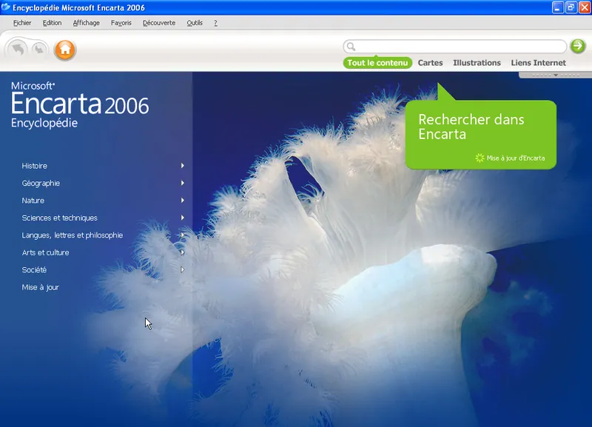
Task: Expand the Sciences et techniques arrow
Action: click(x=182, y=218)
